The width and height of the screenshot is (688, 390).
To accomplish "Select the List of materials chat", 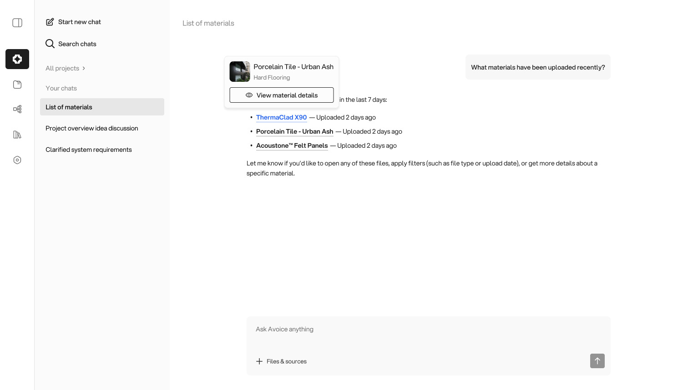I will (102, 107).
